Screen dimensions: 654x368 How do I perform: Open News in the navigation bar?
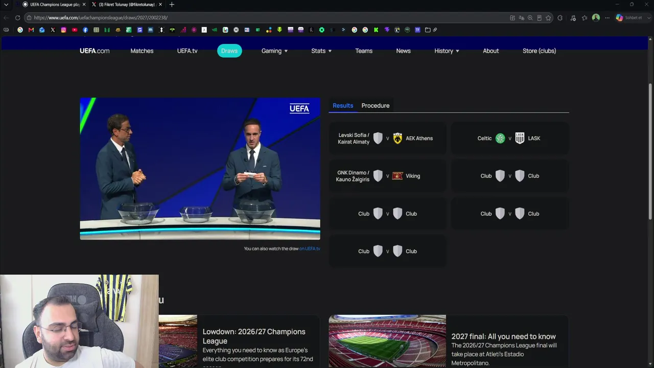pos(403,51)
